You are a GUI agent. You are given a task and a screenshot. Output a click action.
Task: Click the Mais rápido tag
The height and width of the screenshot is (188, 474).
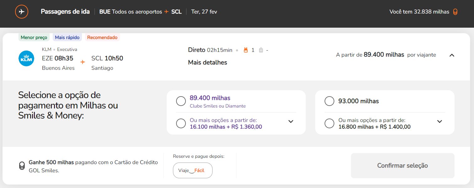(67, 37)
